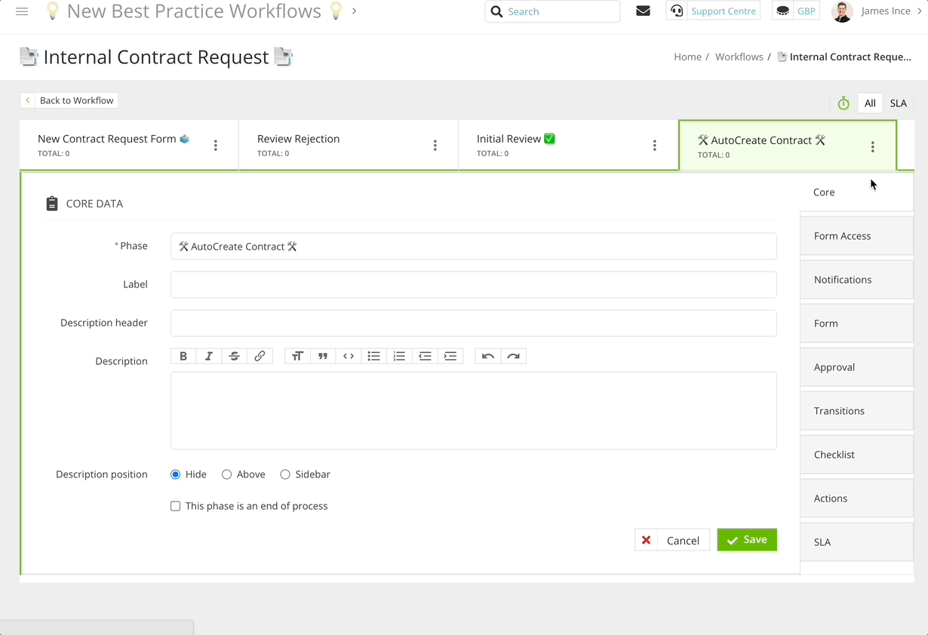Image resolution: width=928 pixels, height=635 pixels.
Task: Select the bulleted list icon
Action: [373, 355]
